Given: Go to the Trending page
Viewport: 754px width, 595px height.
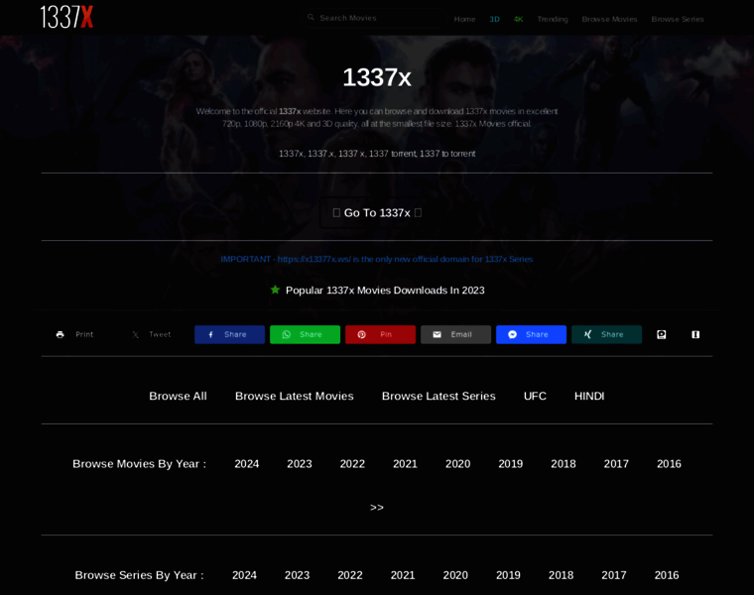Looking at the screenshot, I should [x=553, y=19].
